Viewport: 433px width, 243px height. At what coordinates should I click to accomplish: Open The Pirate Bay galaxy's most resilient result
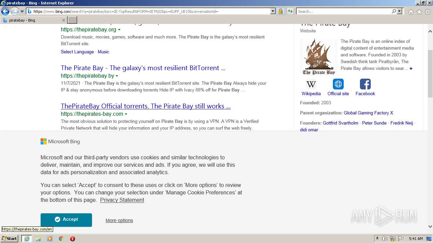pyautogui.click(x=143, y=68)
